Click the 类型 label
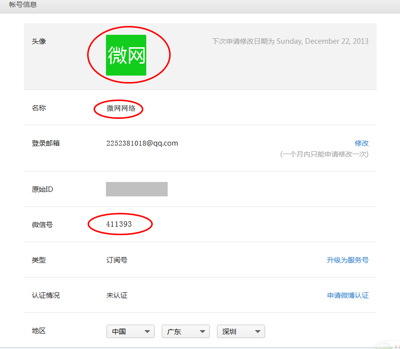 click(x=39, y=260)
